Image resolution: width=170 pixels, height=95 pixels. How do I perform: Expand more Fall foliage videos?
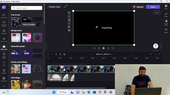pyautogui.click(x=37, y=85)
